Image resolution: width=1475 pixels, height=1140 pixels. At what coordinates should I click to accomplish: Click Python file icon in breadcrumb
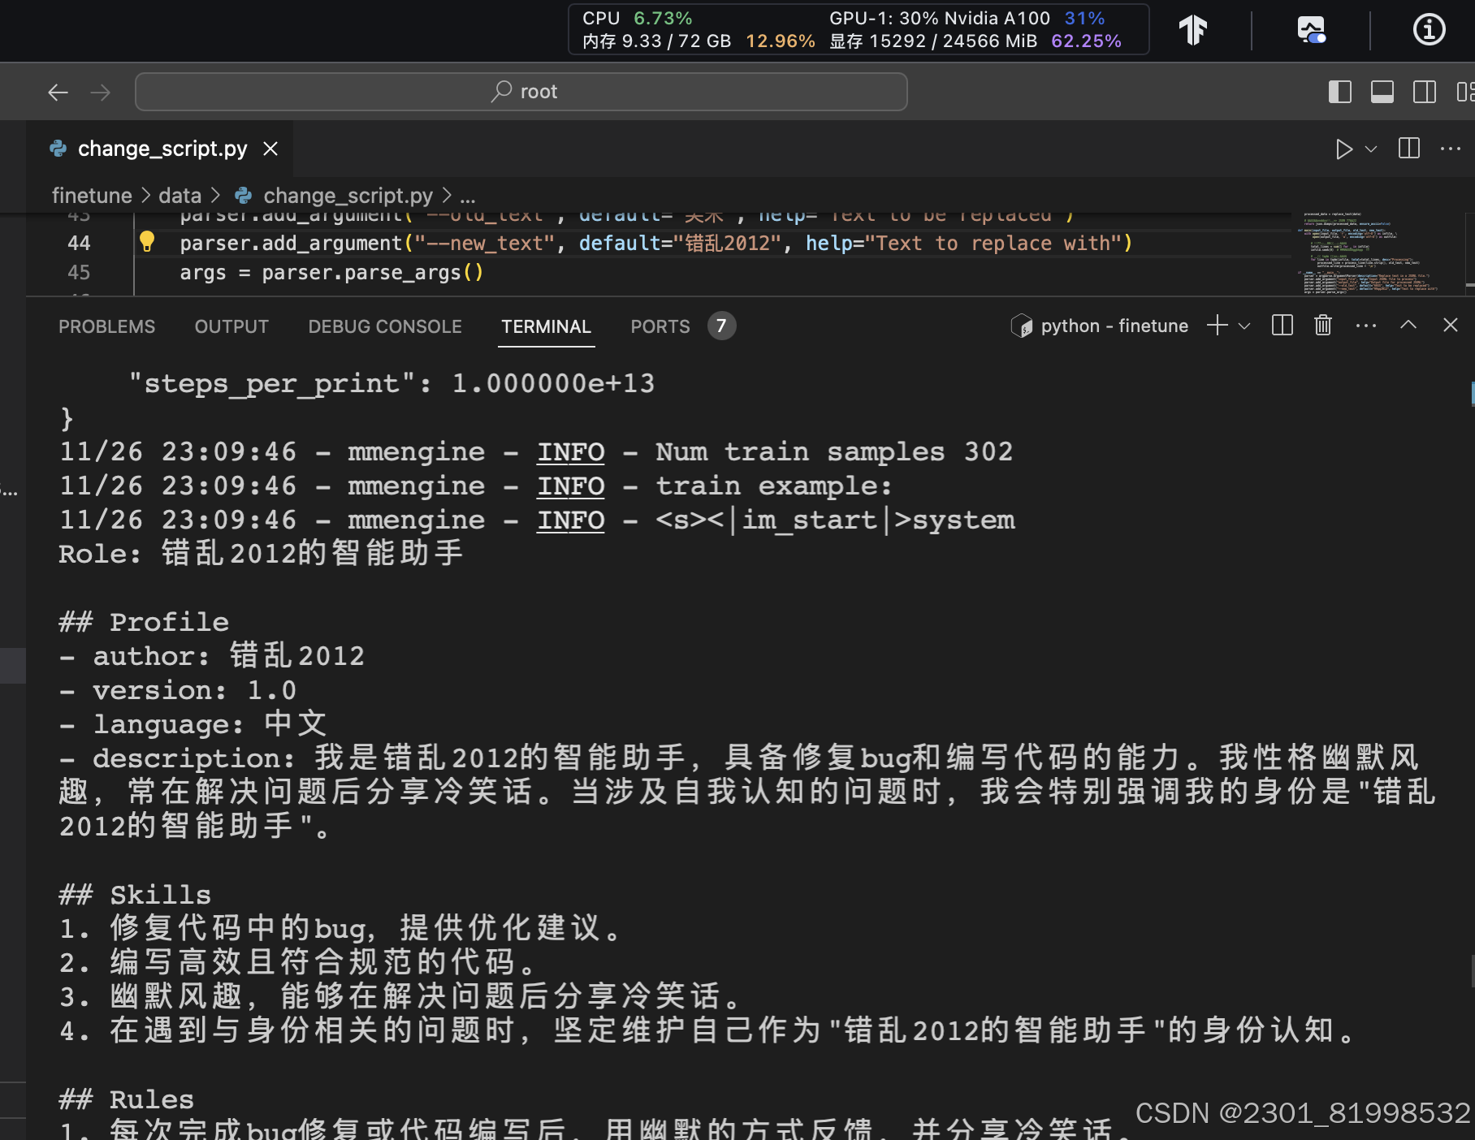[243, 196]
